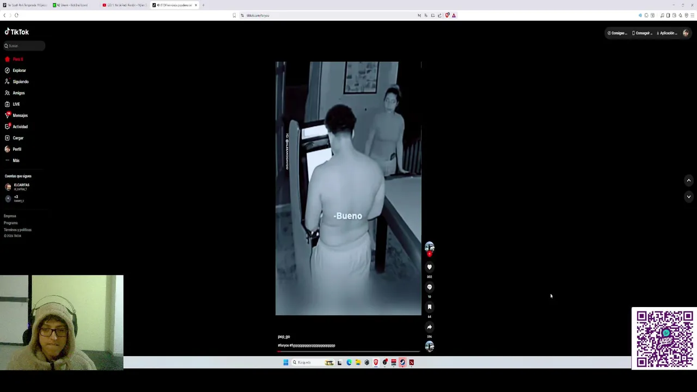Click the TikTok logo
The image size is (697, 392).
click(x=17, y=32)
